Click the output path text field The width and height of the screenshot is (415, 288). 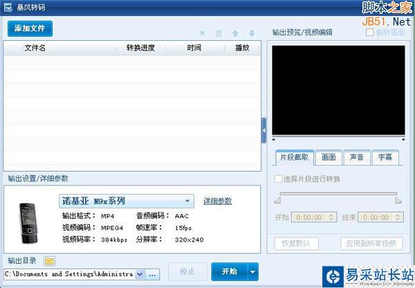click(x=69, y=274)
